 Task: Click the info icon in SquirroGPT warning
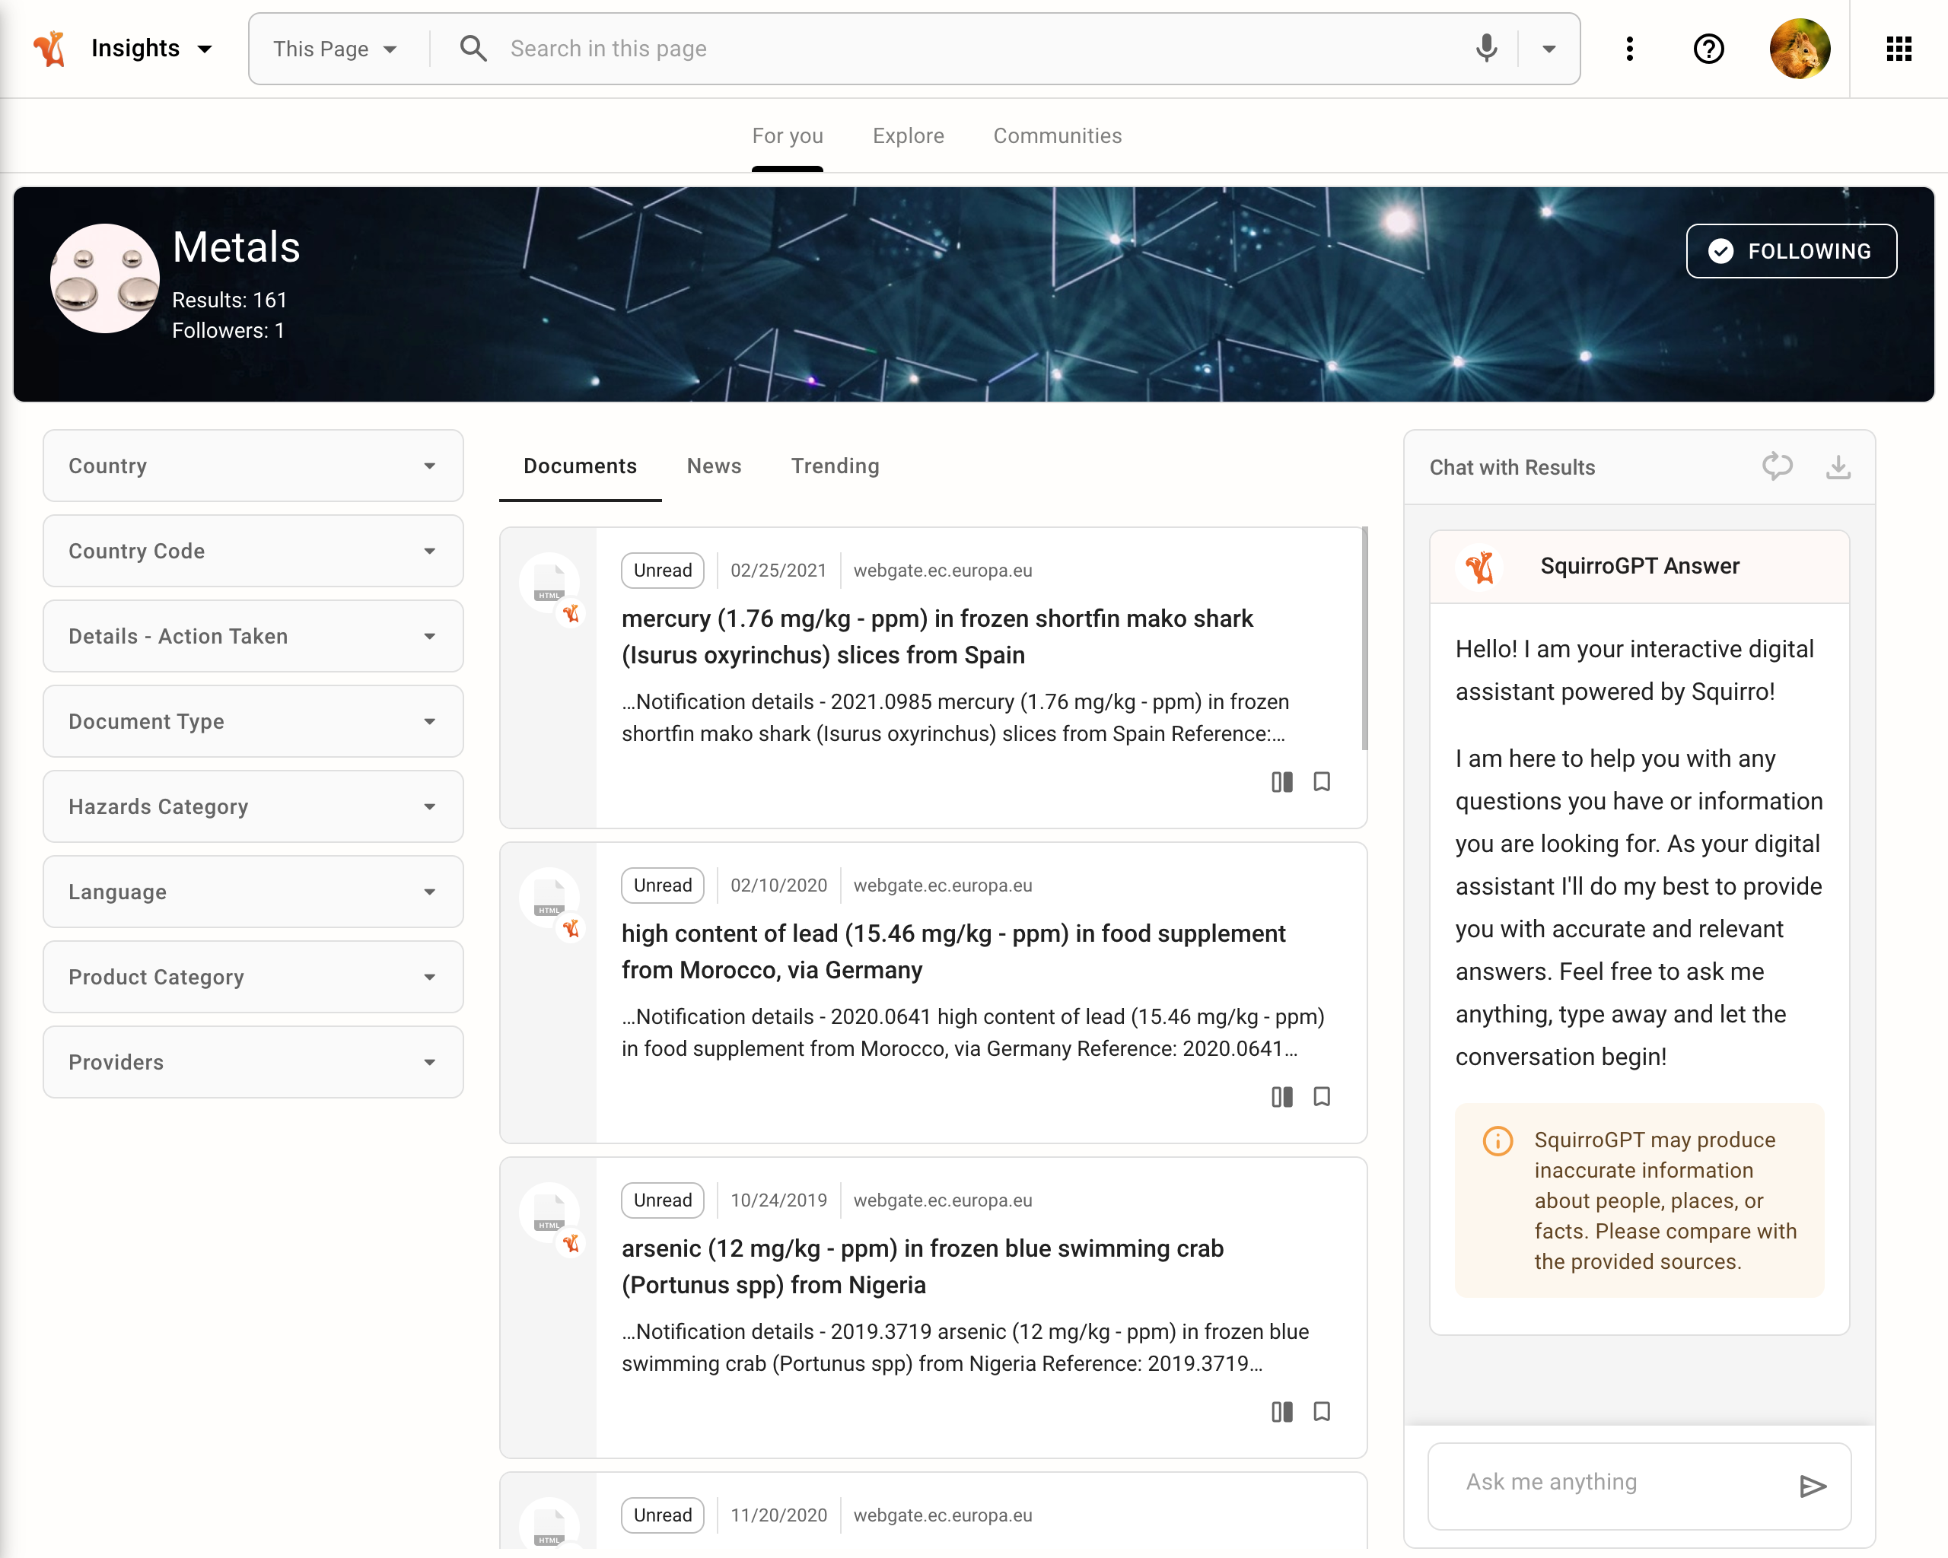click(1497, 1140)
